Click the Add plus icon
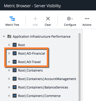The height and width of the screenshot is (101, 96). coord(35,19)
